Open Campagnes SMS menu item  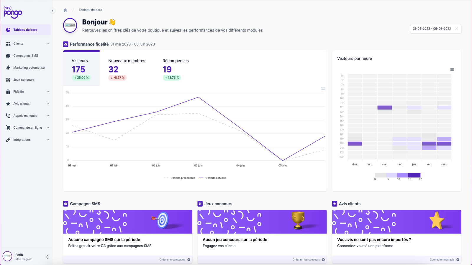[x=27, y=56]
